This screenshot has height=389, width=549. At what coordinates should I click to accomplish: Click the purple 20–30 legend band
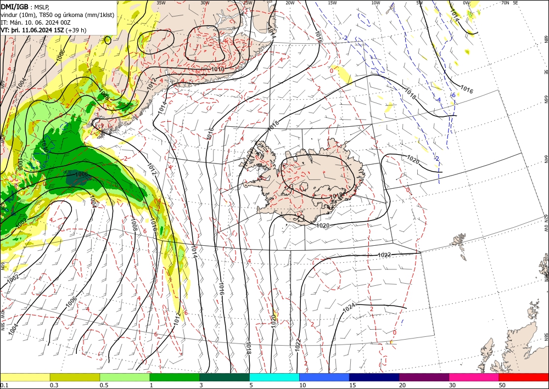(424, 377)
